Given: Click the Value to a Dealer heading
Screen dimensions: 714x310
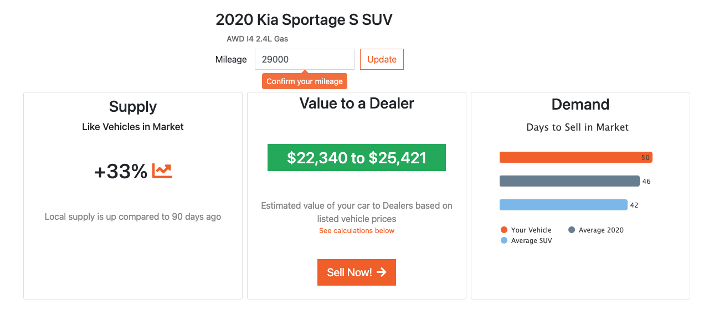Looking at the screenshot, I should 357,104.
